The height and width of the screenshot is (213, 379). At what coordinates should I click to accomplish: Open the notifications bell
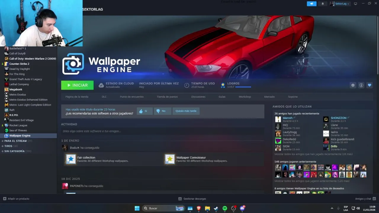(x=323, y=4)
